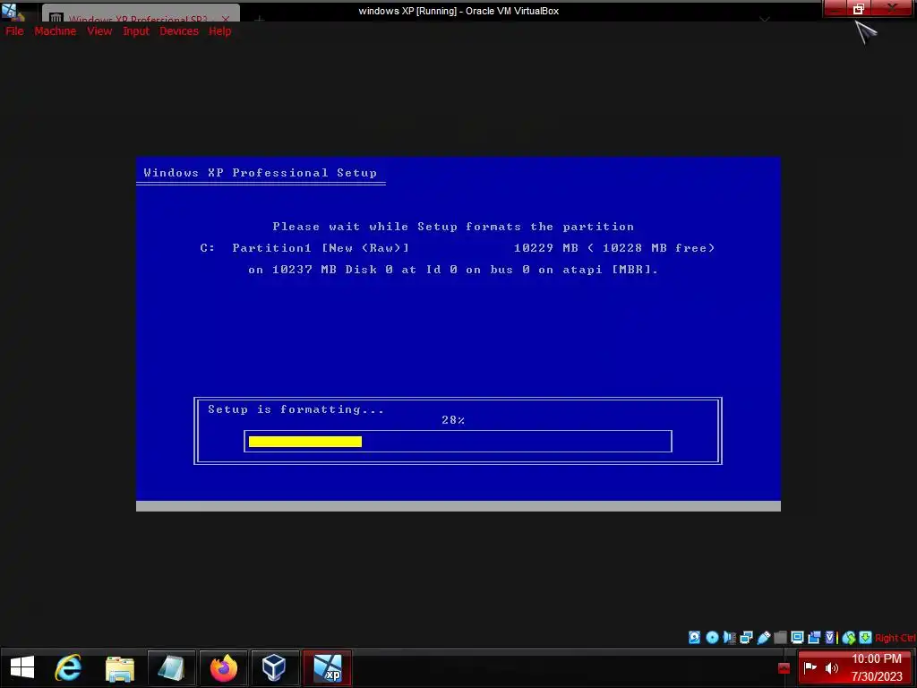Open the Devices menu
The width and height of the screenshot is (917, 688).
click(179, 31)
